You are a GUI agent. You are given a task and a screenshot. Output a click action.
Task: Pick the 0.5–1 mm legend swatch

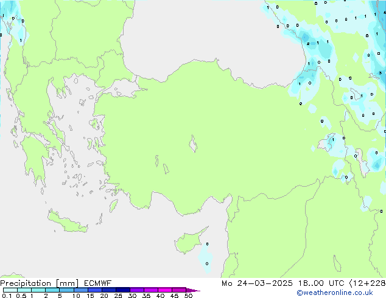pos(24,290)
